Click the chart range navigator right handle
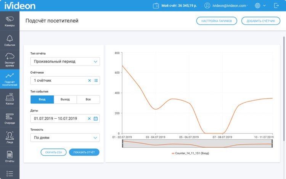The image size is (286, 179). click(272, 144)
